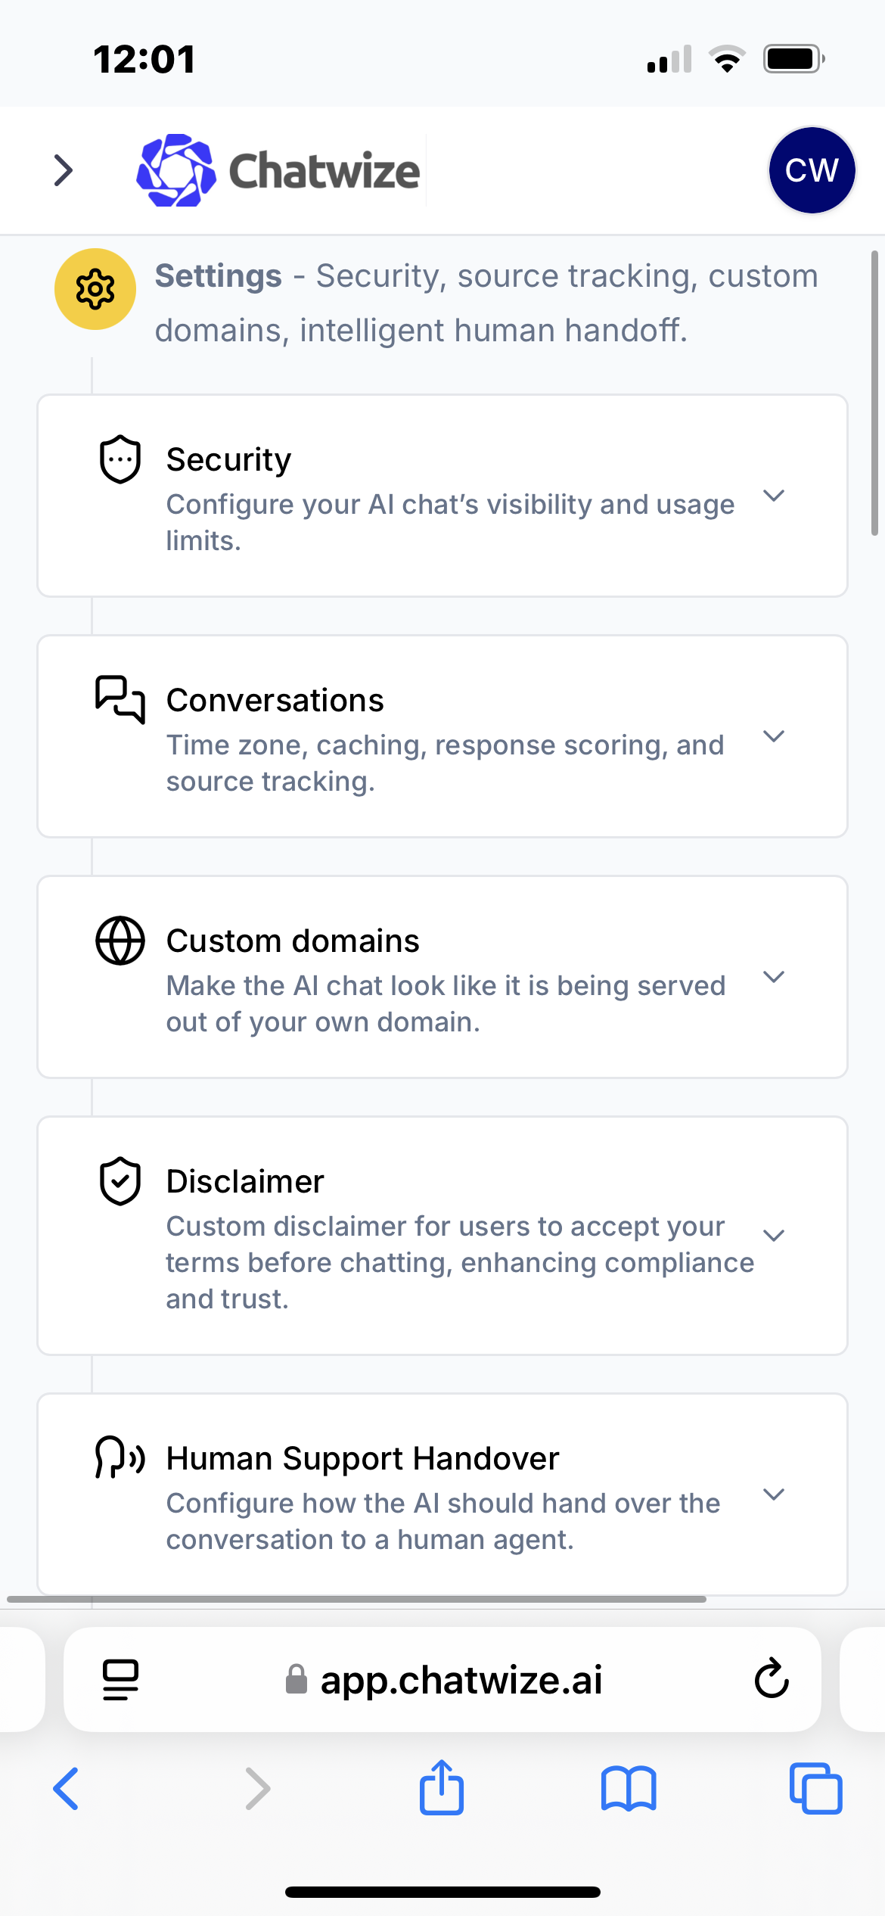885x1916 pixels.
Task: Open Safari share sheet
Action: coord(442,1787)
